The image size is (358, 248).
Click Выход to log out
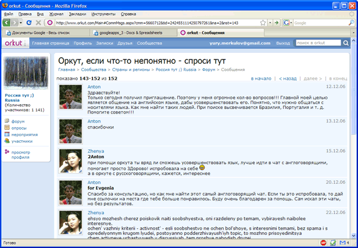pos(283,43)
